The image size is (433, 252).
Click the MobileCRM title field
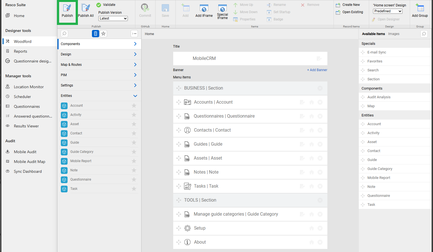(x=250, y=59)
